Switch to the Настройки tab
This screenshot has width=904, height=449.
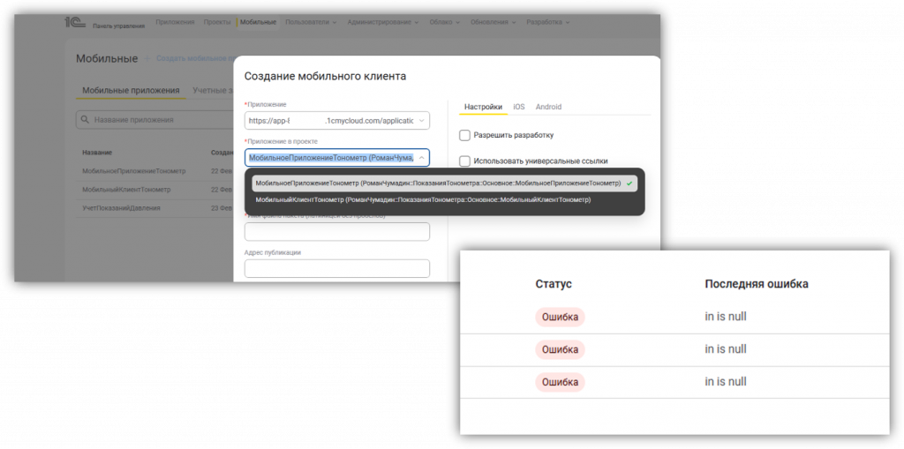pyautogui.click(x=483, y=107)
